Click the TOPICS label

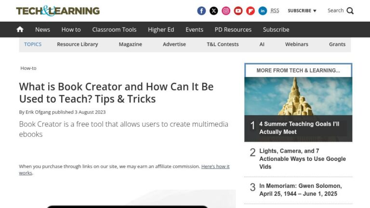(33, 44)
